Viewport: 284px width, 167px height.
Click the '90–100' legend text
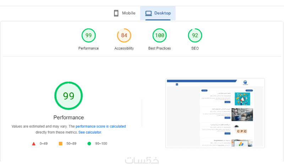click(x=101, y=144)
